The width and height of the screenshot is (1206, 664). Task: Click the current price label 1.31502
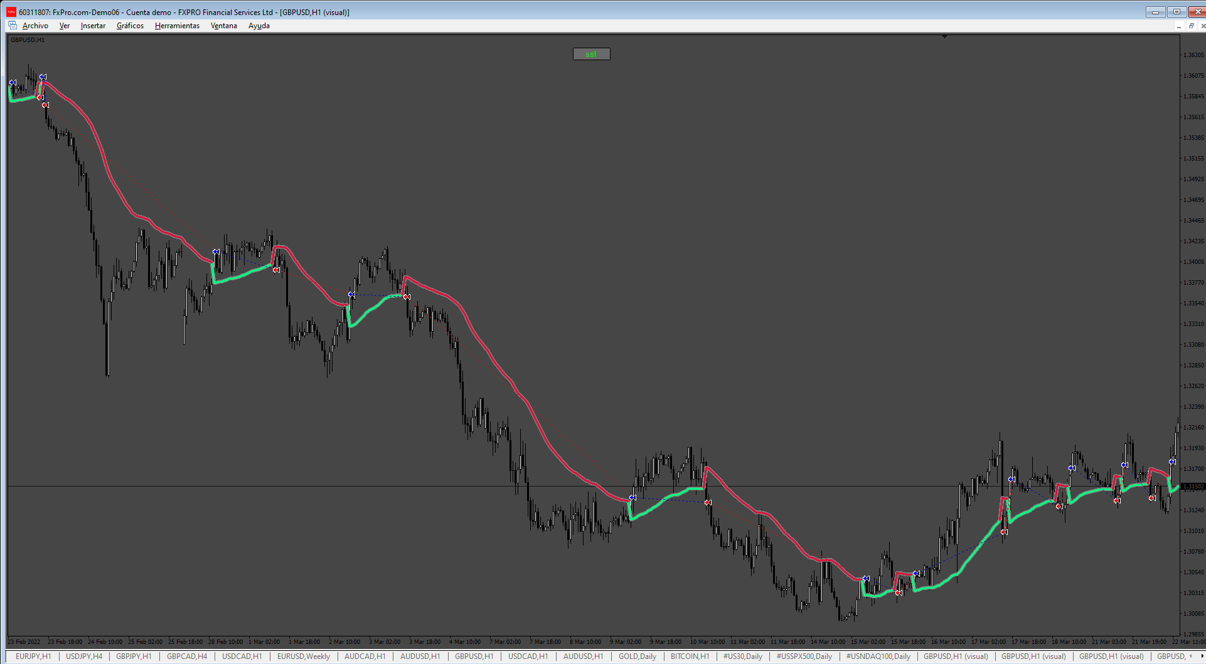tap(1193, 487)
